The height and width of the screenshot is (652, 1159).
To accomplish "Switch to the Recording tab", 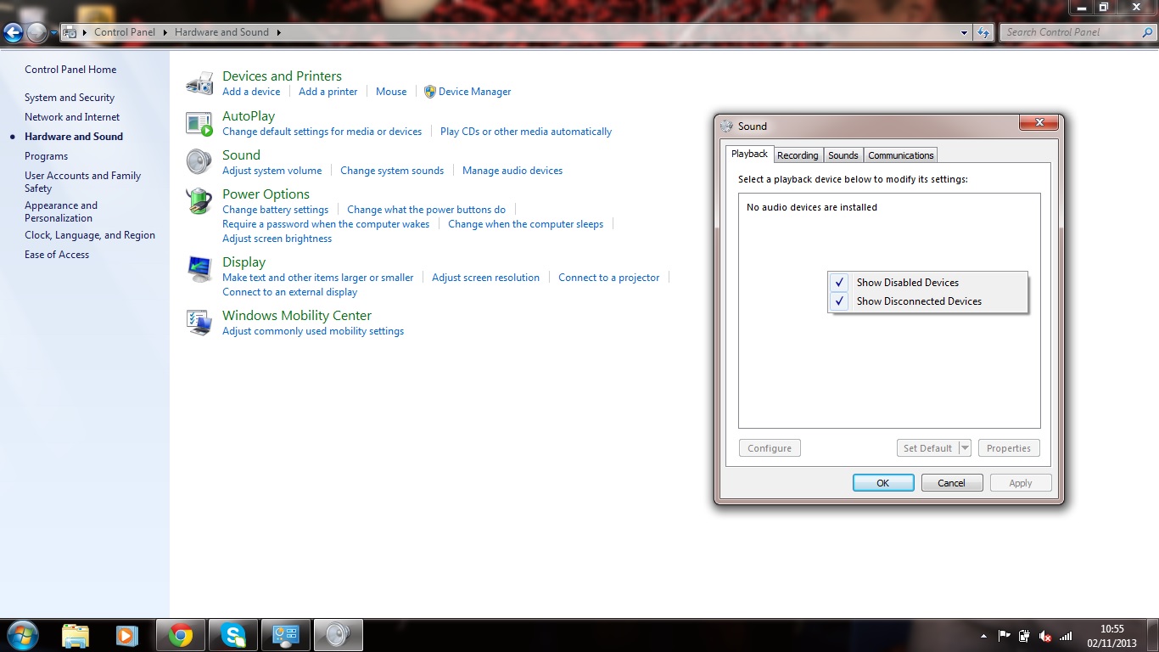I will (798, 155).
